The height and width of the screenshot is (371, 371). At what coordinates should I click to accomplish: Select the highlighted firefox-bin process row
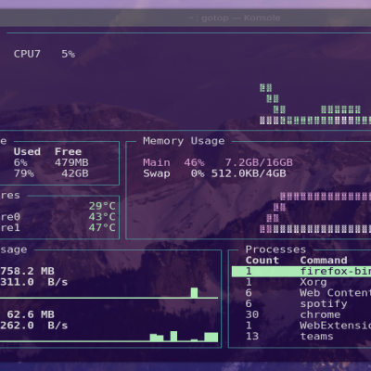coord(301,271)
